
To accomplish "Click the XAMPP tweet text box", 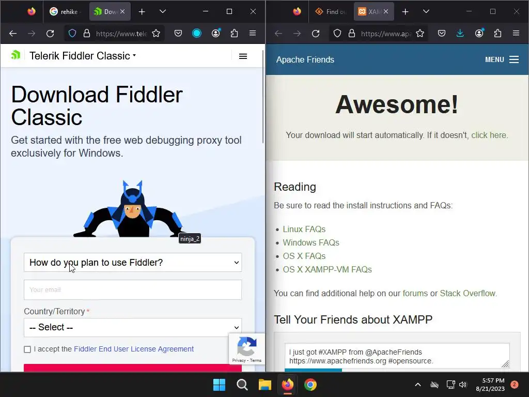I will [x=397, y=356].
